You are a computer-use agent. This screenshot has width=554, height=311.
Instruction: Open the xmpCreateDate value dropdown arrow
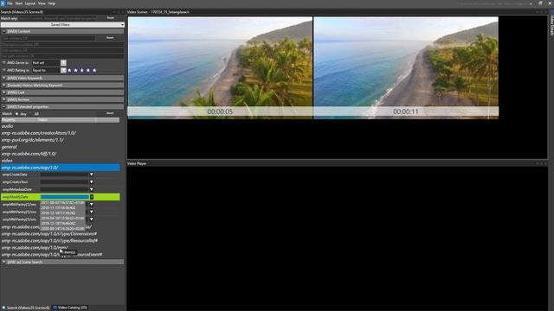[91, 175]
